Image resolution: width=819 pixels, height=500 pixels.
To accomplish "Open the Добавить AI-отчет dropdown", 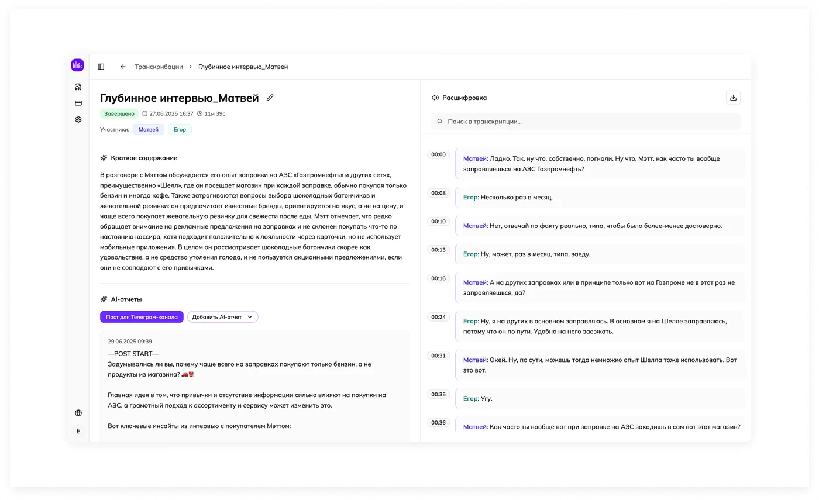I will (223, 317).
